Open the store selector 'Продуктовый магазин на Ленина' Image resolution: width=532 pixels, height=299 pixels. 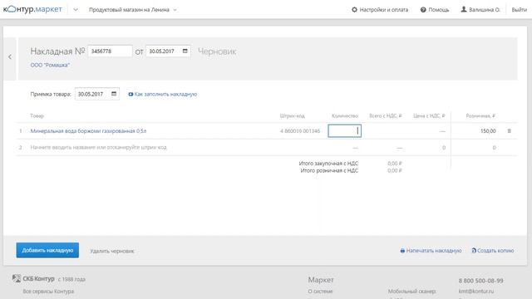click(133, 10)
